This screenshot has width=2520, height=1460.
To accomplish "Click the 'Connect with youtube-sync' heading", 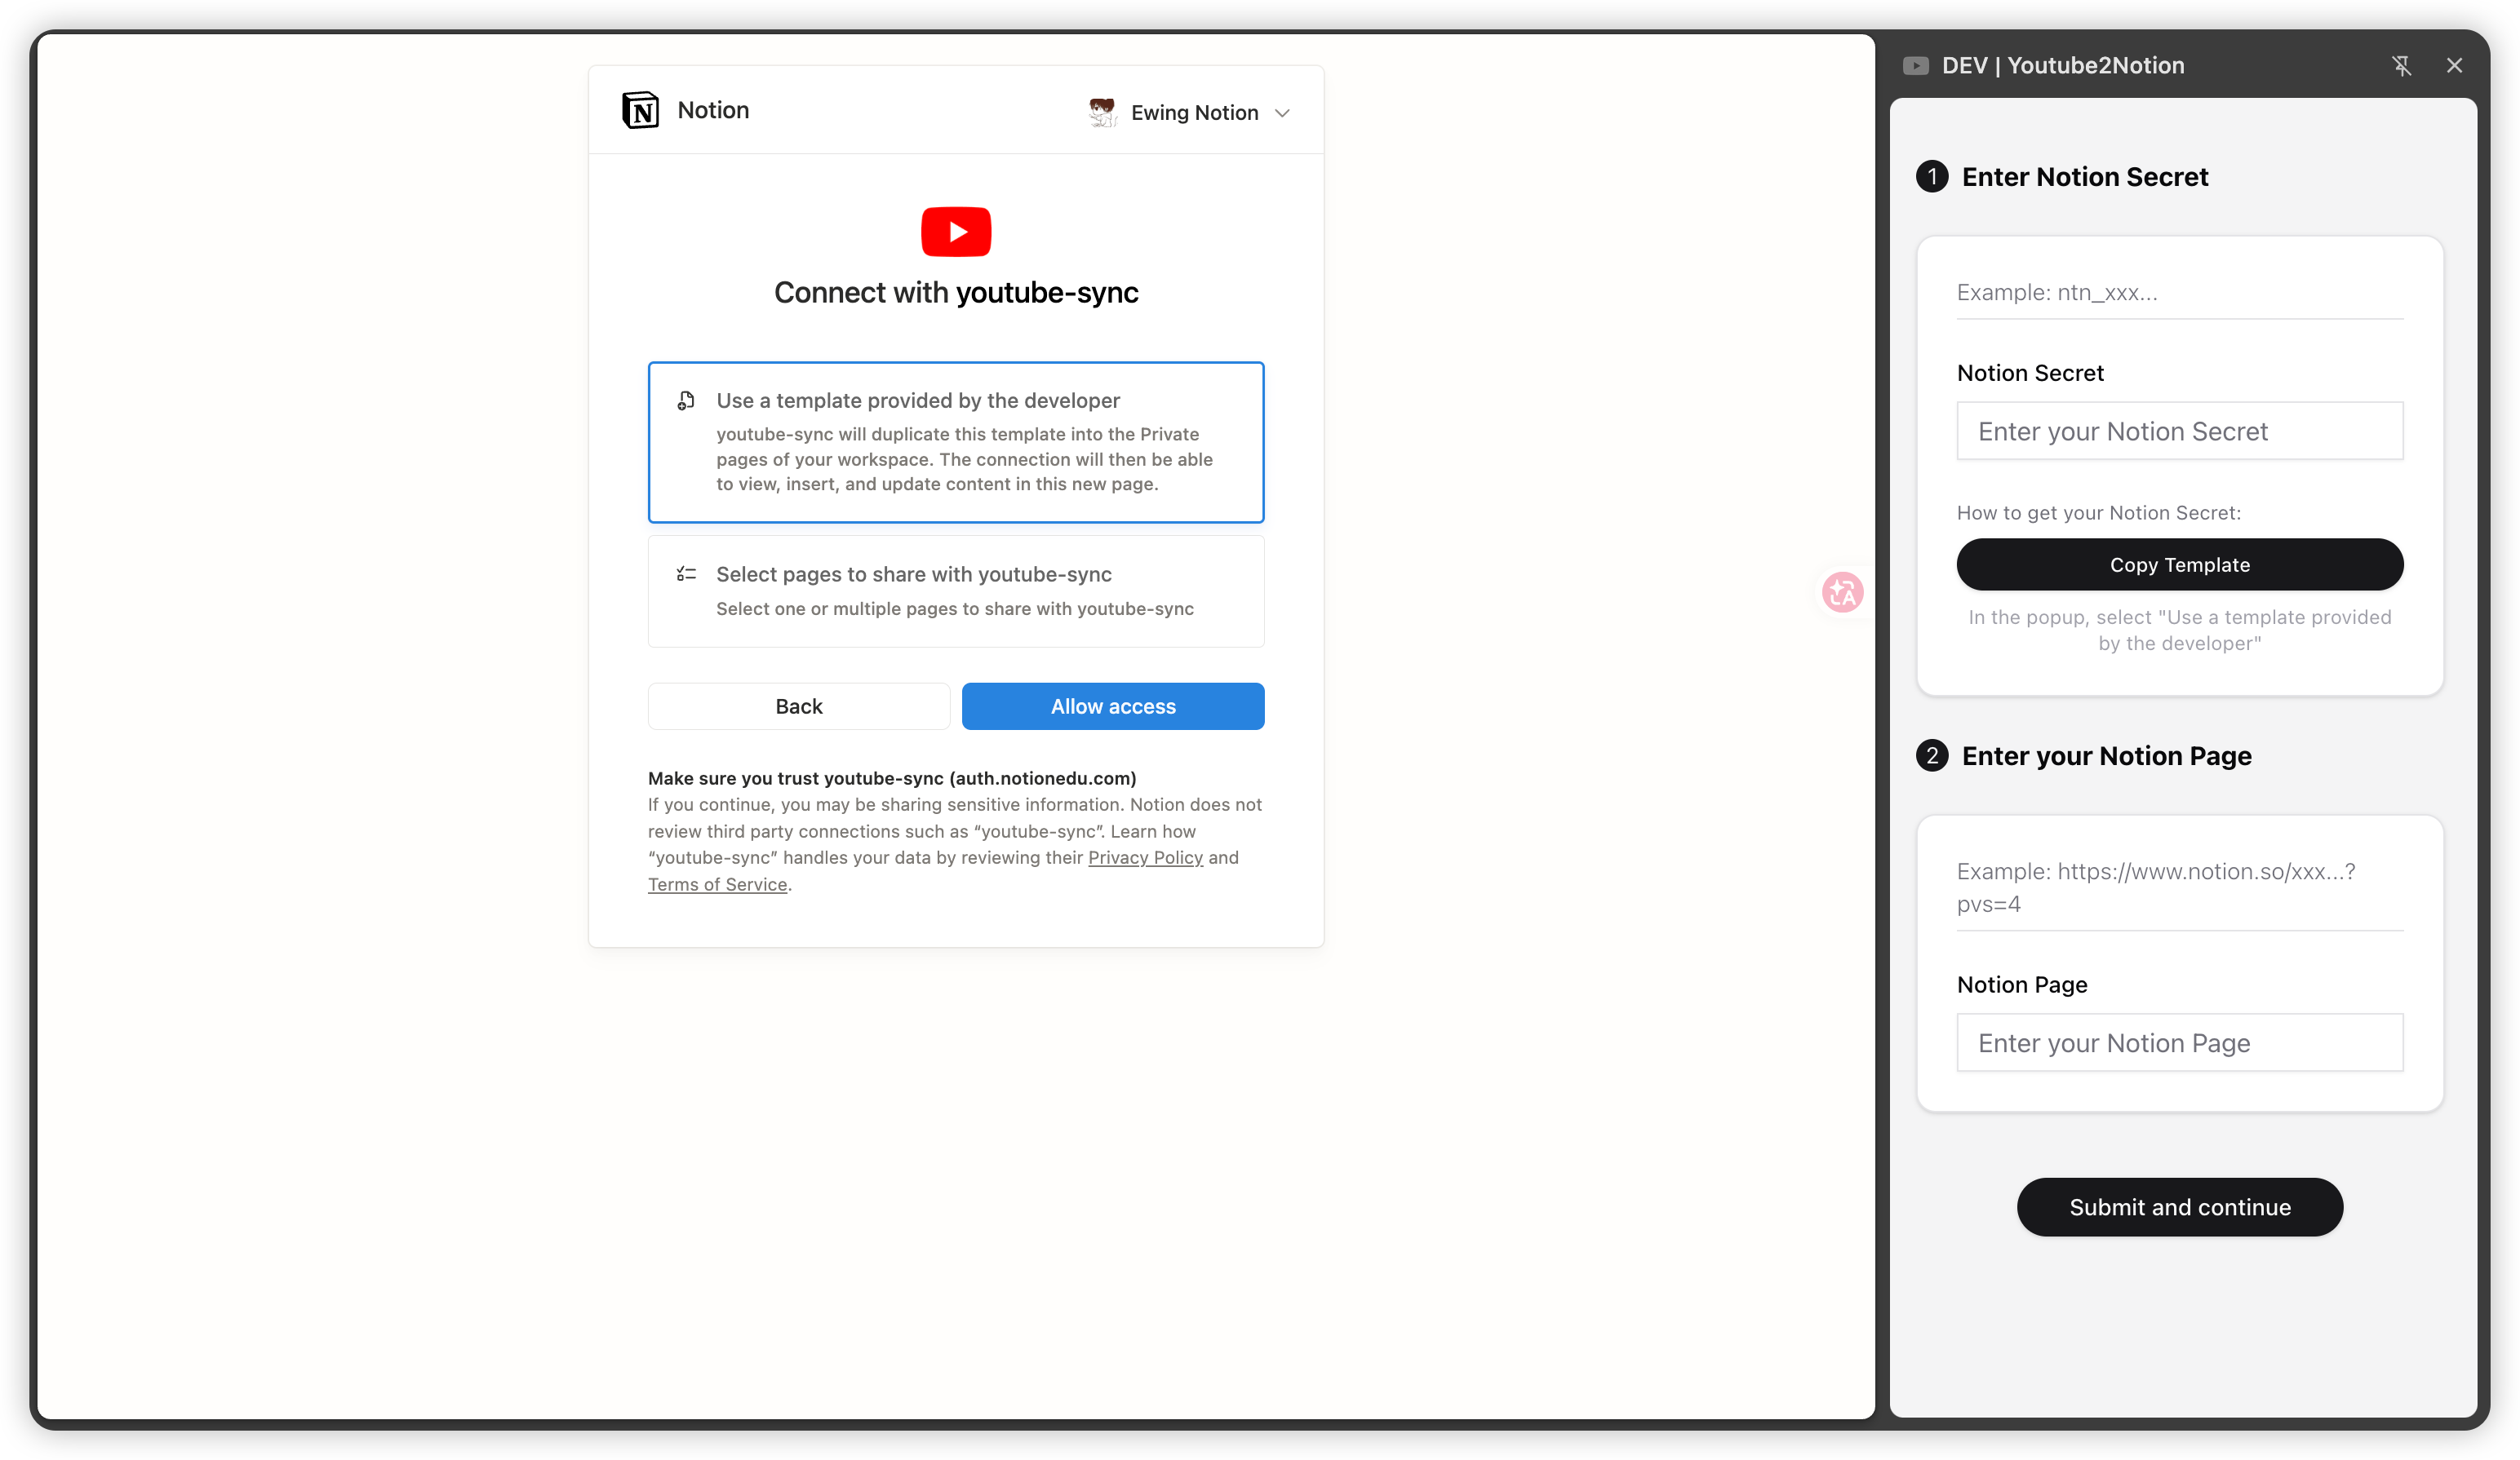I will coord(956,293).
